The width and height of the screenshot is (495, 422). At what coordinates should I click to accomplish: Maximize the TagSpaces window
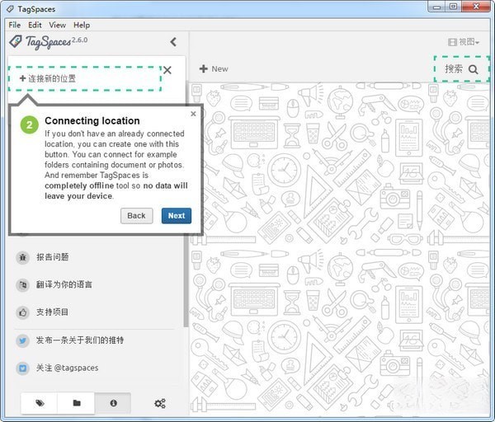point(453,7)
